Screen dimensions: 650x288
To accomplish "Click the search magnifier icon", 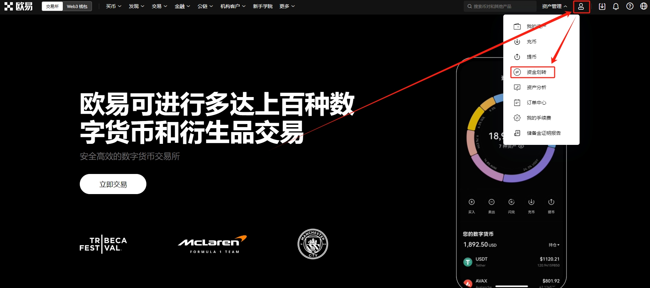I will (x=470, y=6).
